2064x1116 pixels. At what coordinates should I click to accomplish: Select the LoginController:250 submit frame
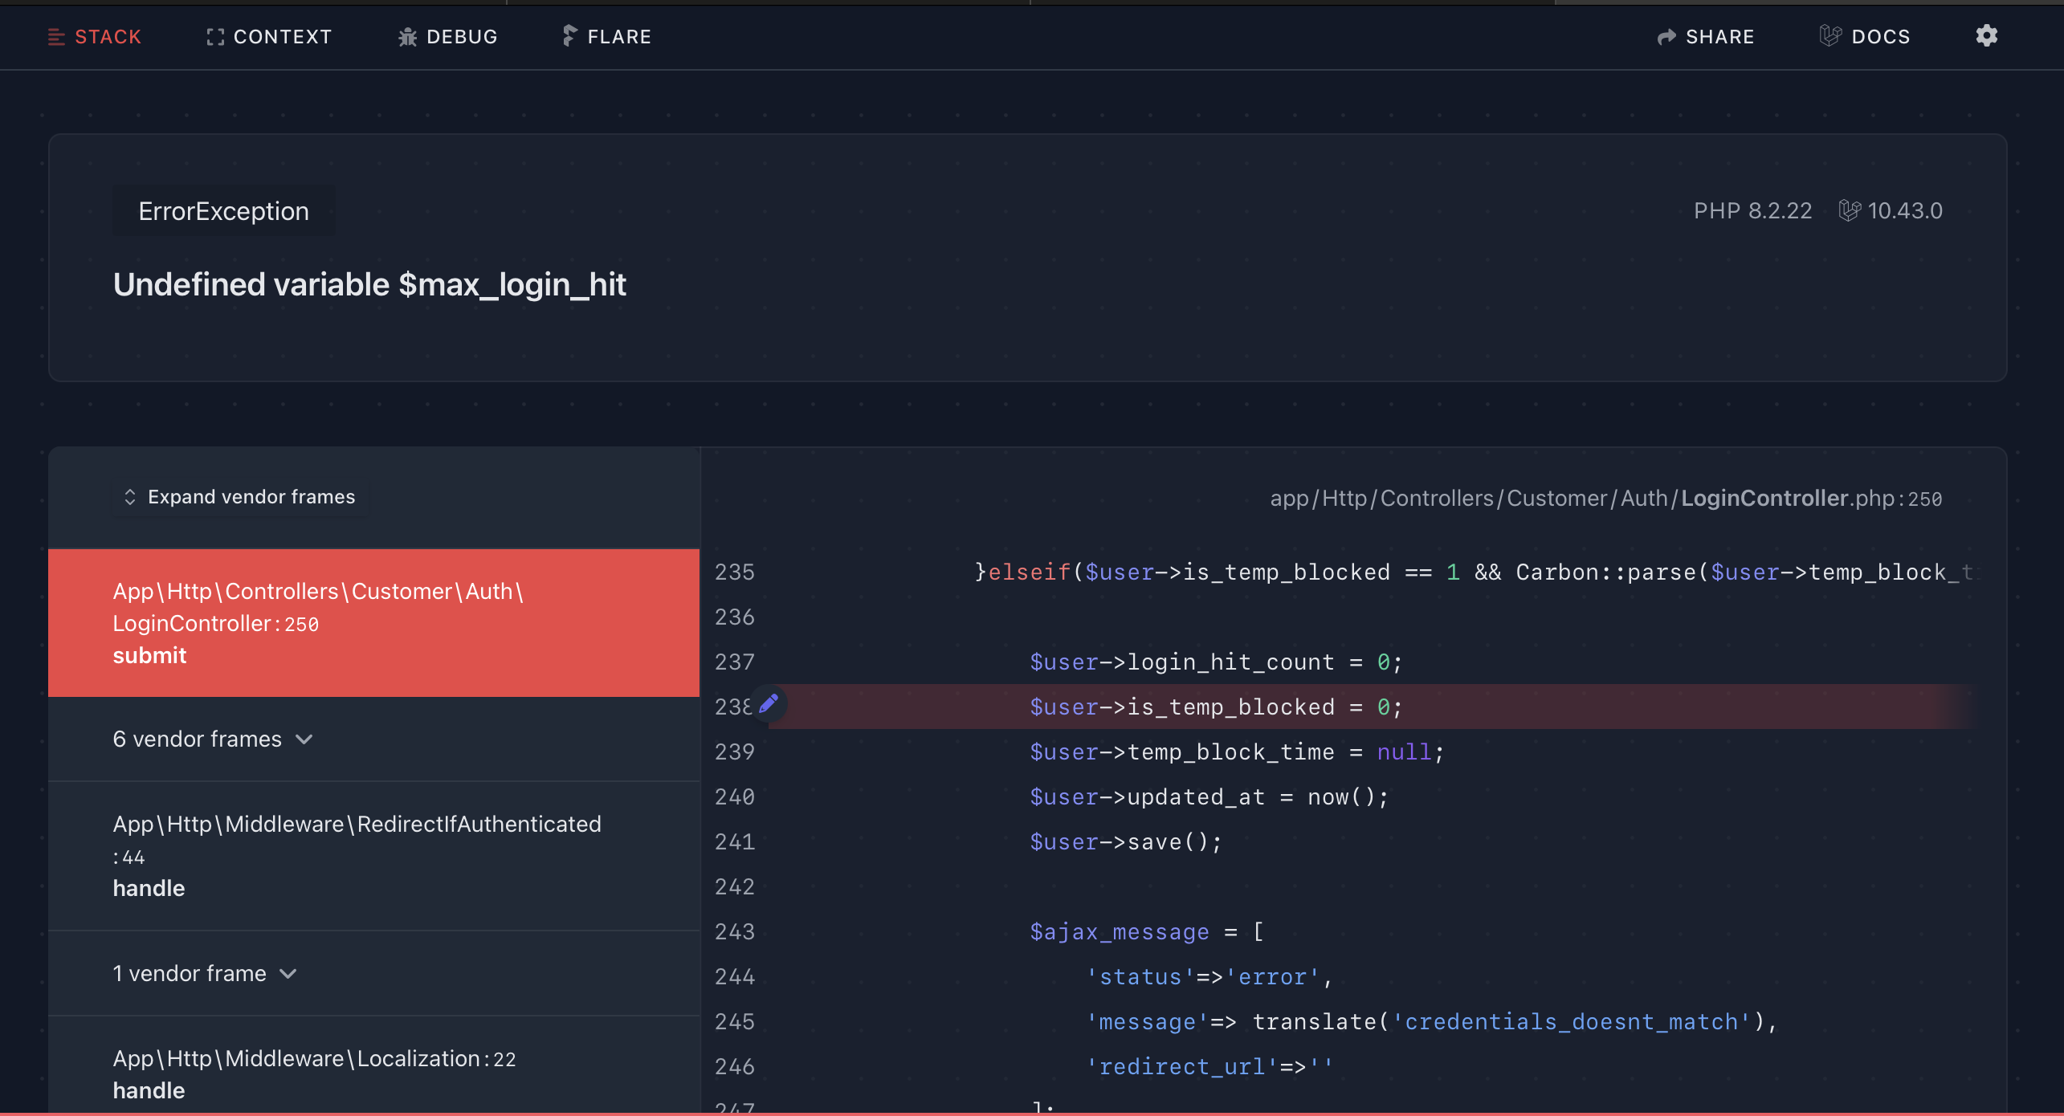[374, 623]
